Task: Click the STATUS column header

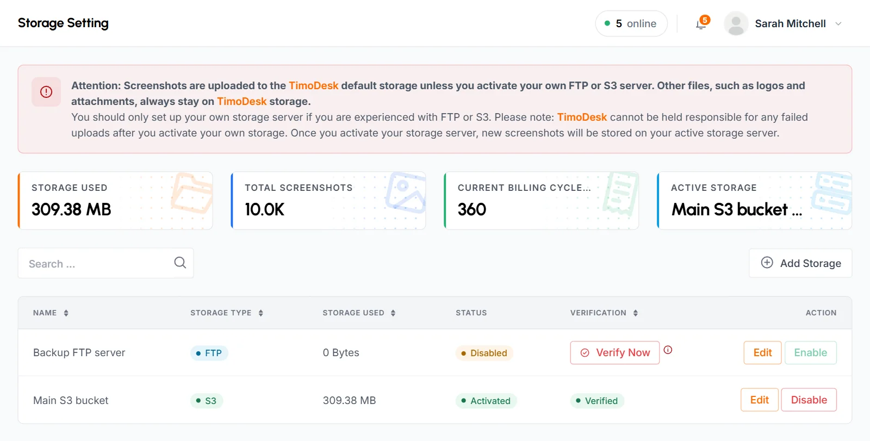Action: pyautogui.click(x=471, y=313)
